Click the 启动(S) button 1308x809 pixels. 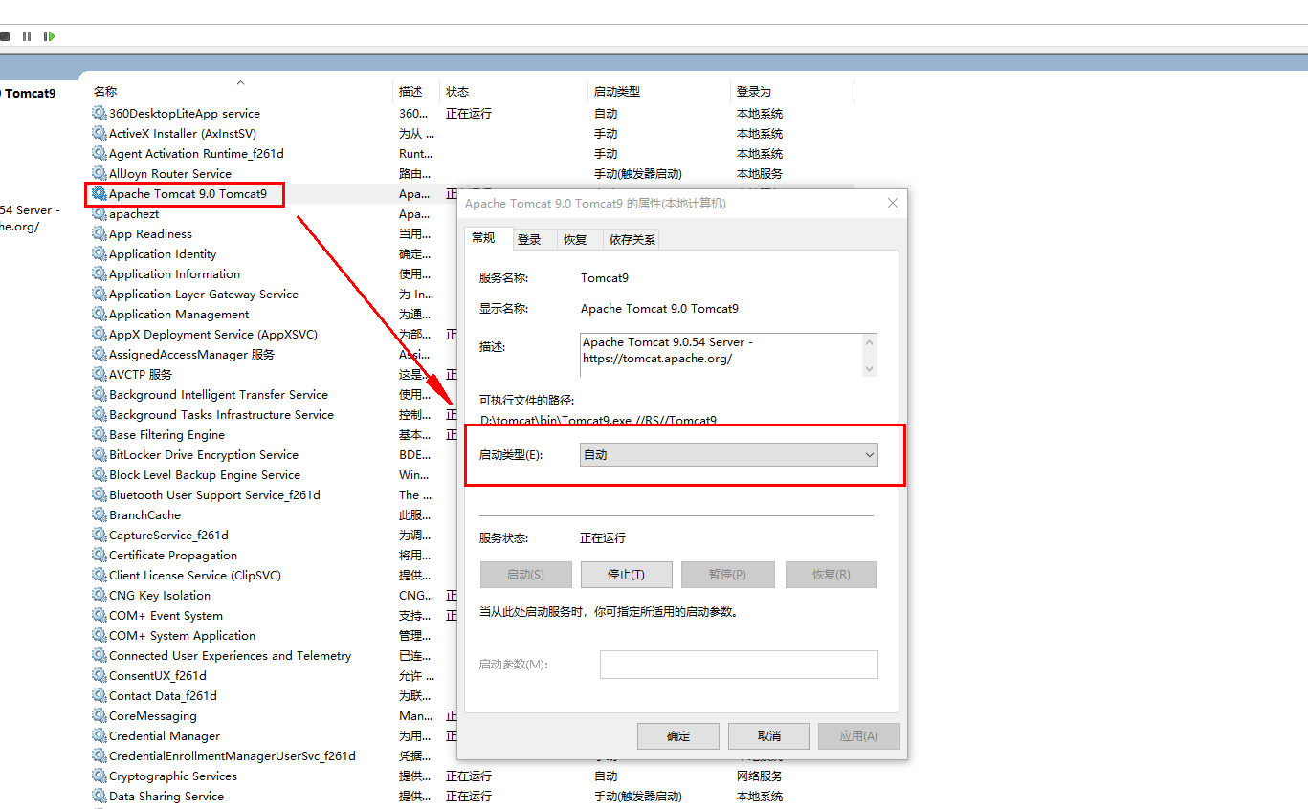point(525,574)
